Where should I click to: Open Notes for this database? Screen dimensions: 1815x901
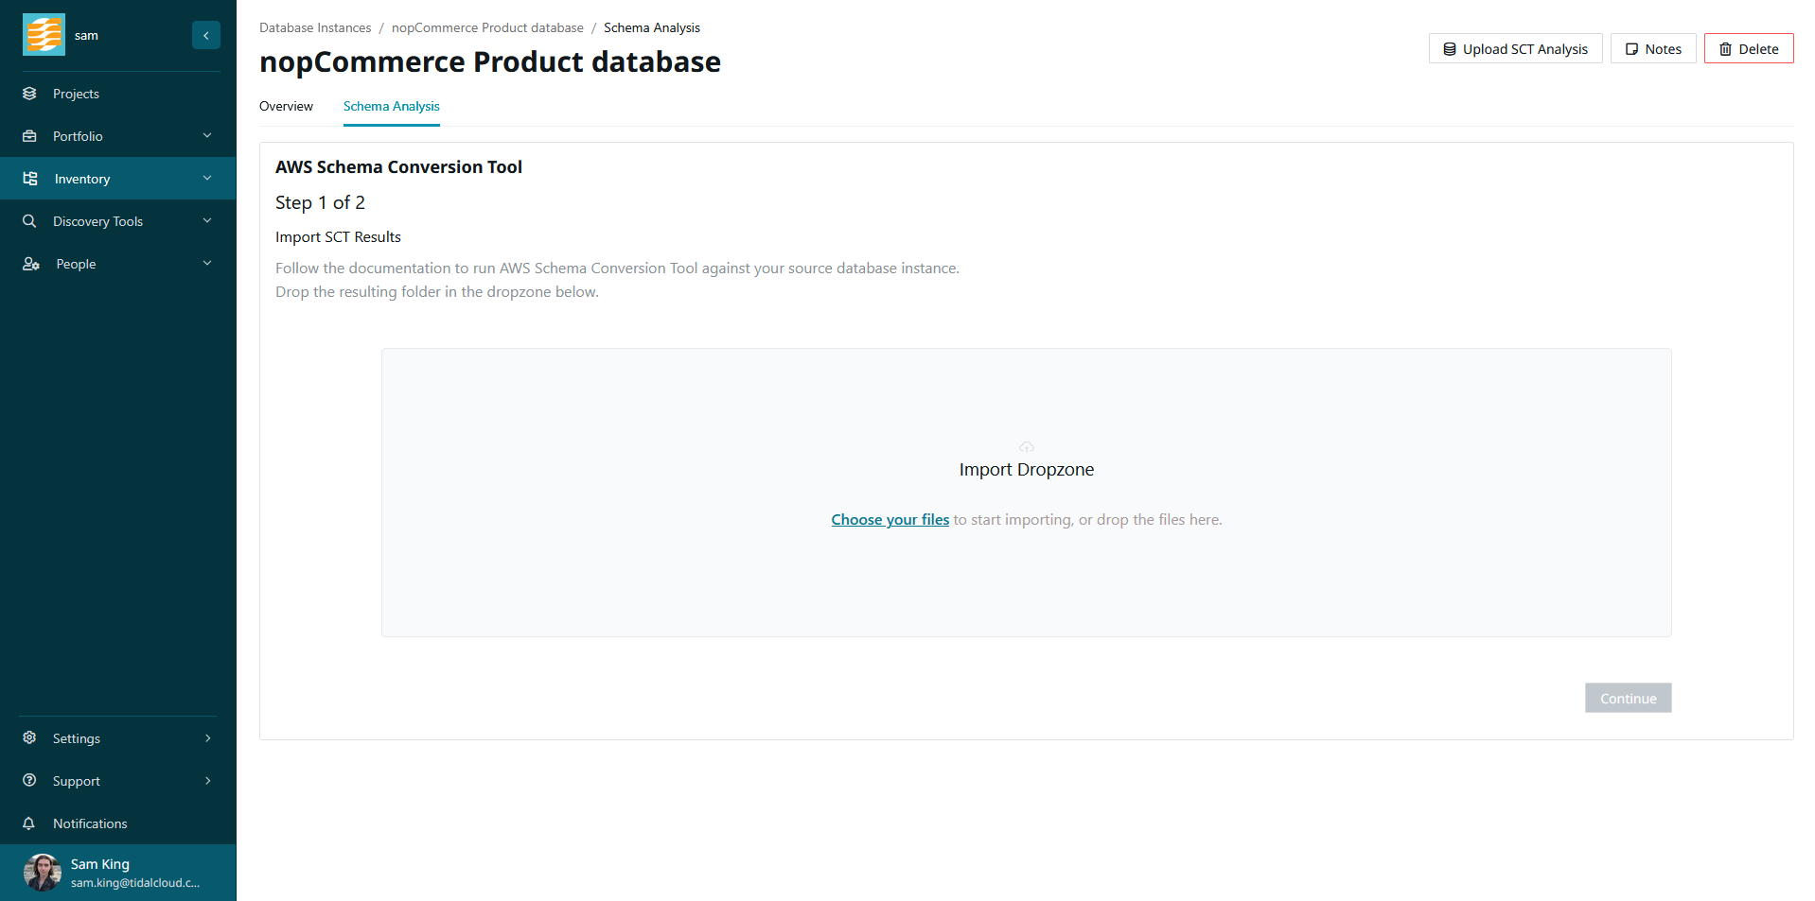coord(1652,49)
